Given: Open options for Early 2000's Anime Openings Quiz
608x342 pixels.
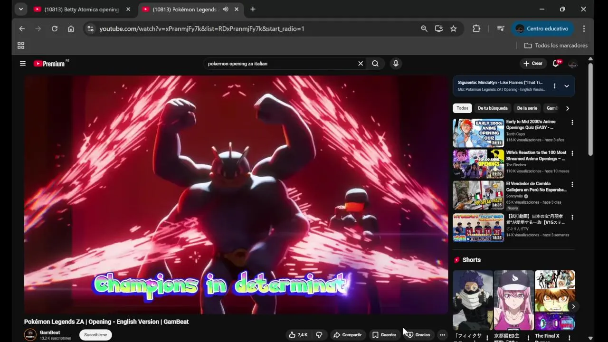Looking at the screenshot, I should coord(572,122).
